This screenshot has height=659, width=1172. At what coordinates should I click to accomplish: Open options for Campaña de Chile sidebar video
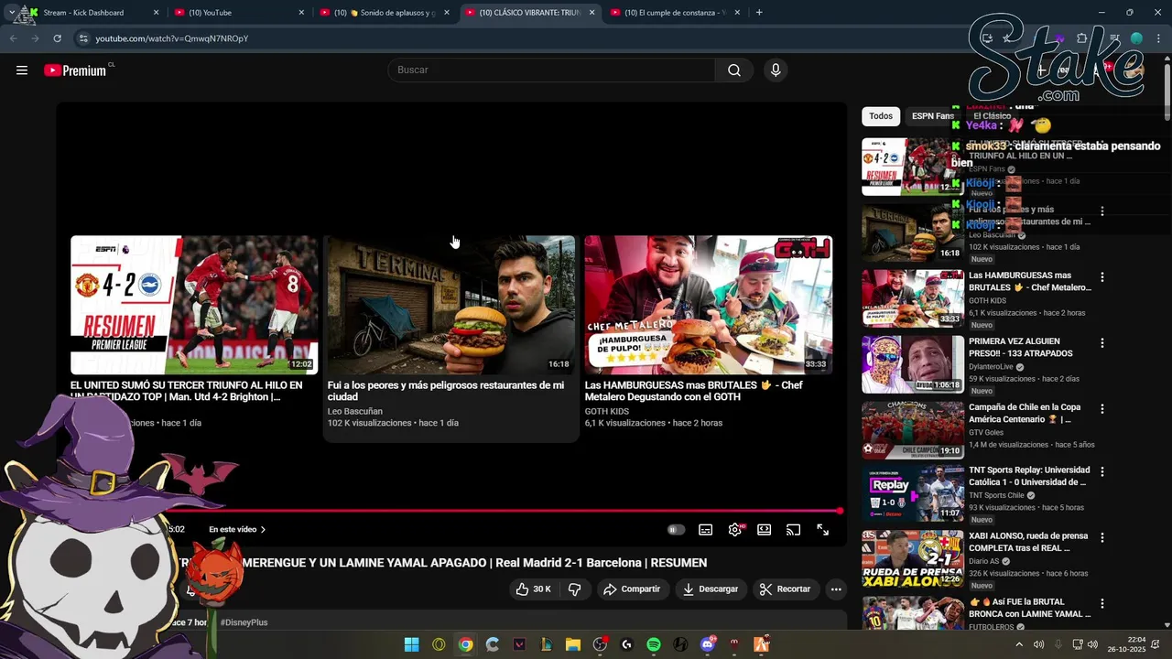click(1102, 409)
